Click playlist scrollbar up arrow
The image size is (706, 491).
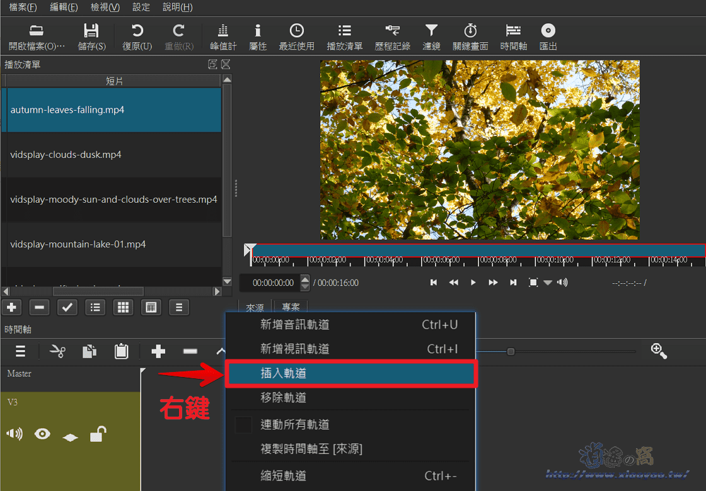[228, 79]
